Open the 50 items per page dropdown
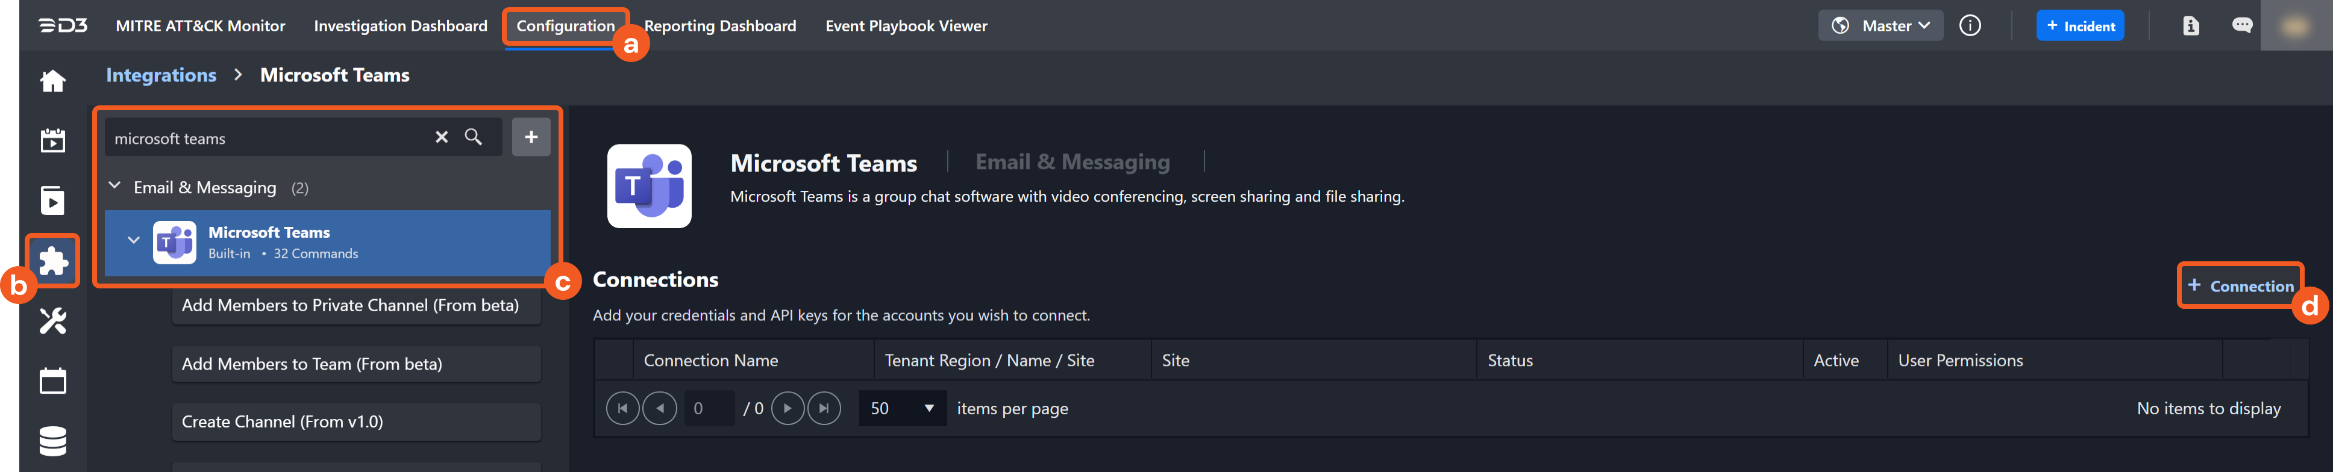Viewport: 2333px width, 472px height. 902,409
